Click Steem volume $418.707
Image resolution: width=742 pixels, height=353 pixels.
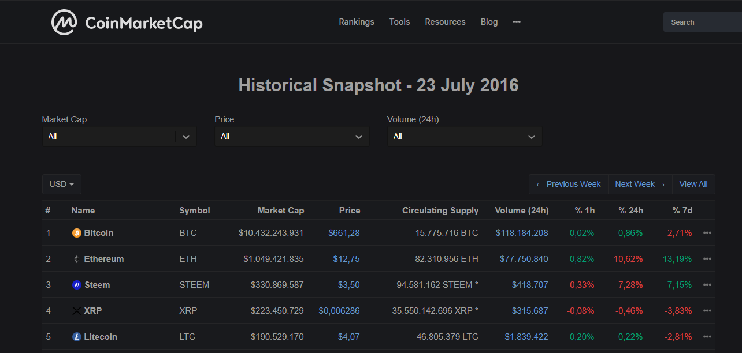[x=530, y=285]
